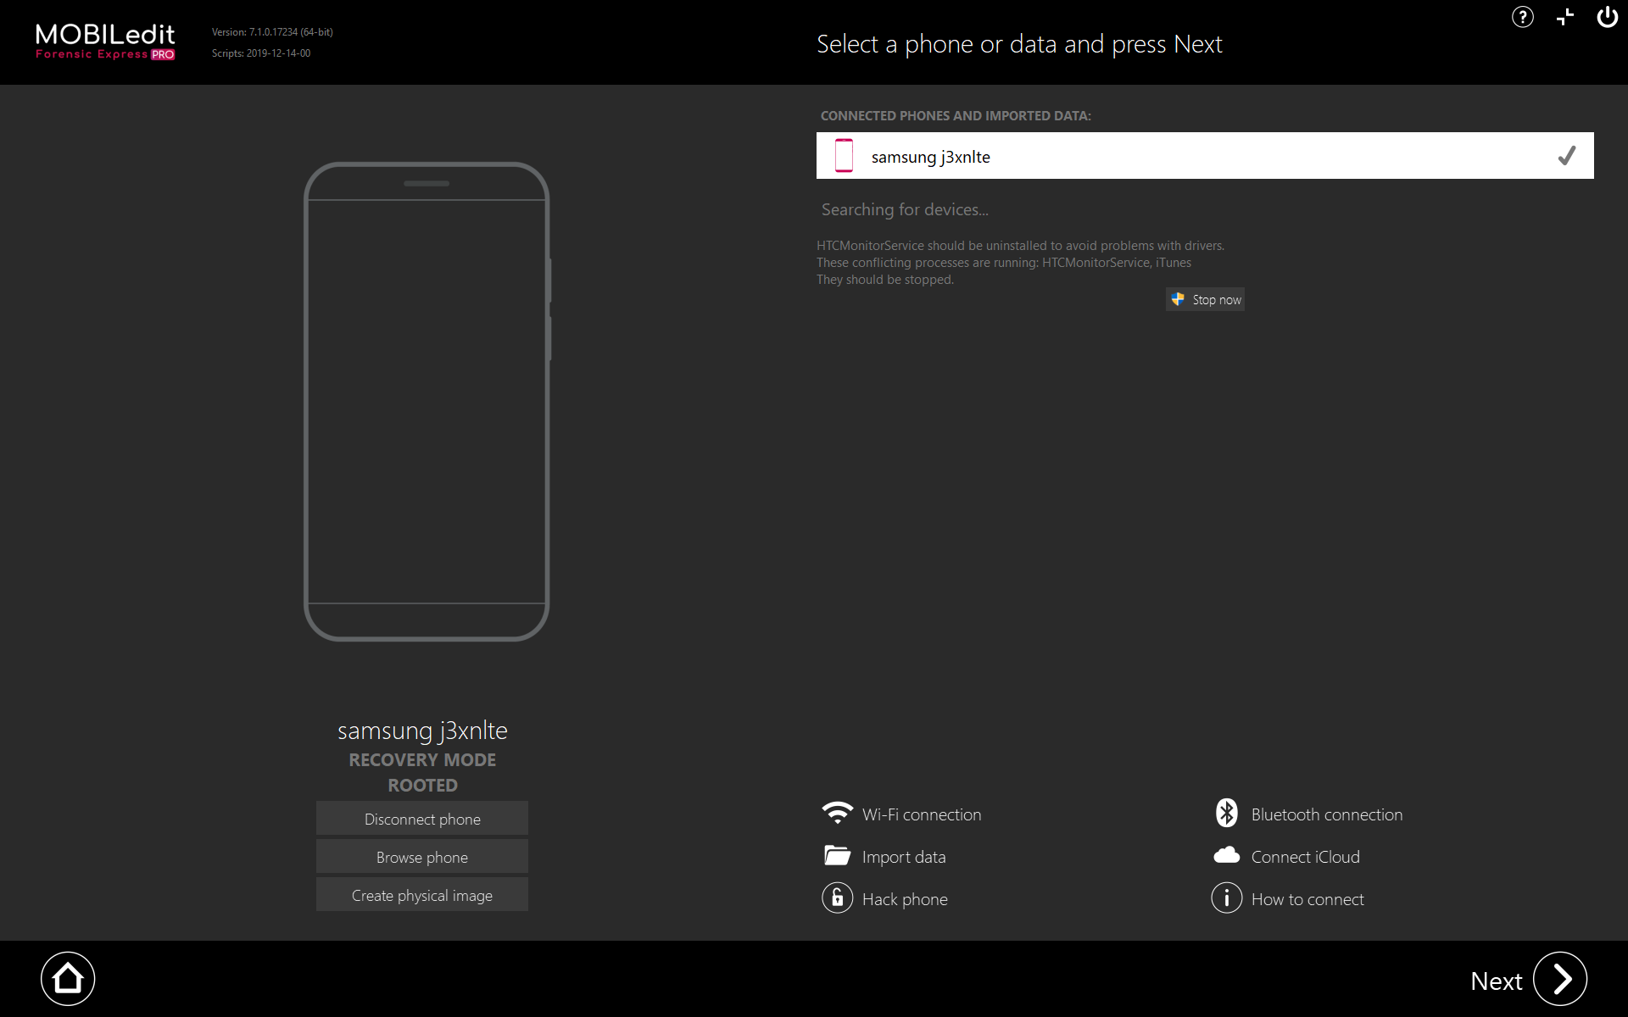Click the phone outline preview image
This screenshot has height=1017, width=1628.
pyautogui.click(x=427, y=402)
